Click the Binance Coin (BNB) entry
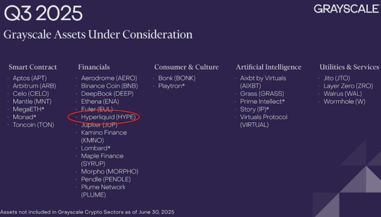381x217 pixels. pyautogui.click(x=110, y=86)
